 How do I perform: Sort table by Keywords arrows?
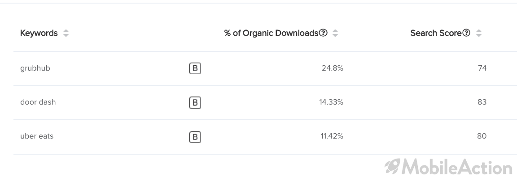pyautogui.click(x=66, y=33)
